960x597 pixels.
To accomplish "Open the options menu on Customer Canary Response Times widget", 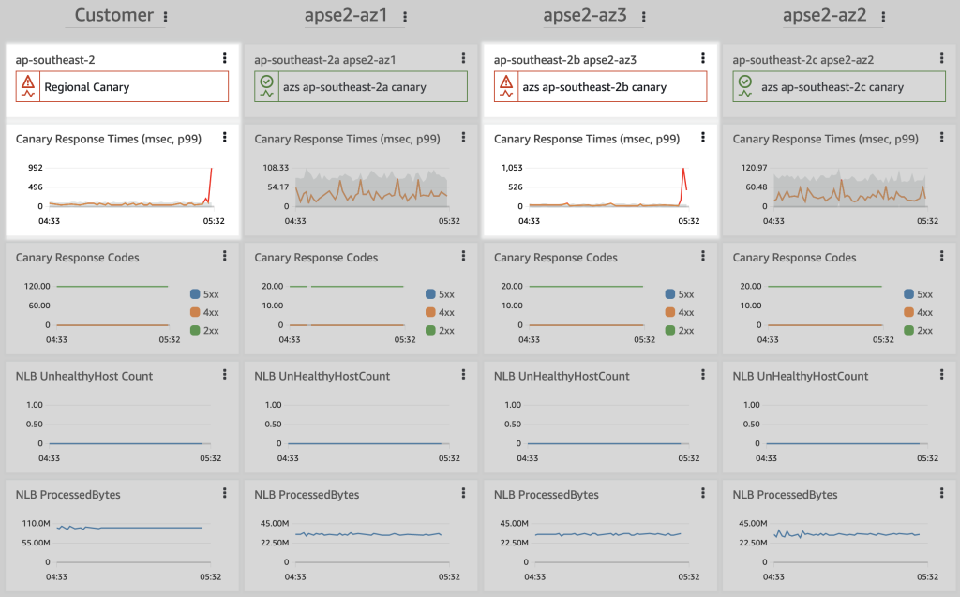I will pos(224,137).
